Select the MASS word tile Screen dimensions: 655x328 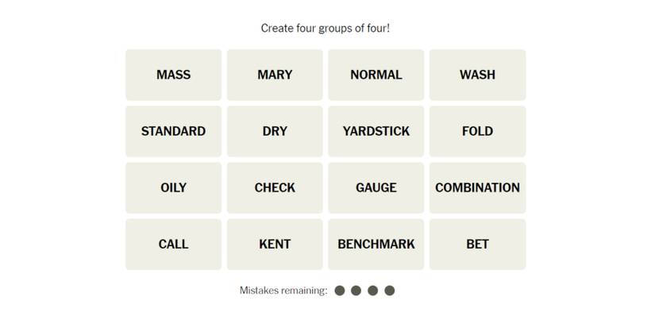(x=173, y=75)
